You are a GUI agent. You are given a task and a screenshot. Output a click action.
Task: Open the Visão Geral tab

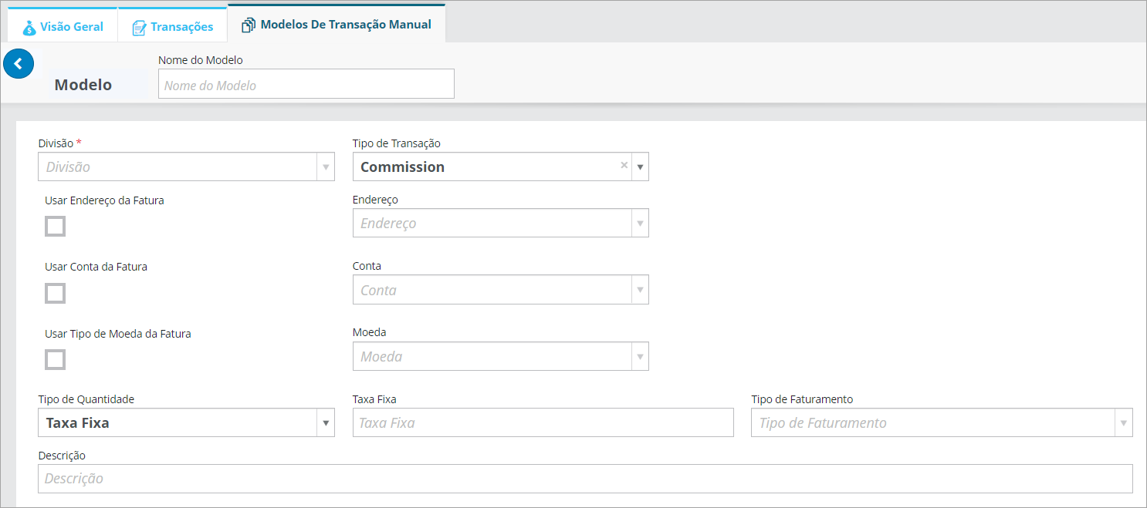63,26
